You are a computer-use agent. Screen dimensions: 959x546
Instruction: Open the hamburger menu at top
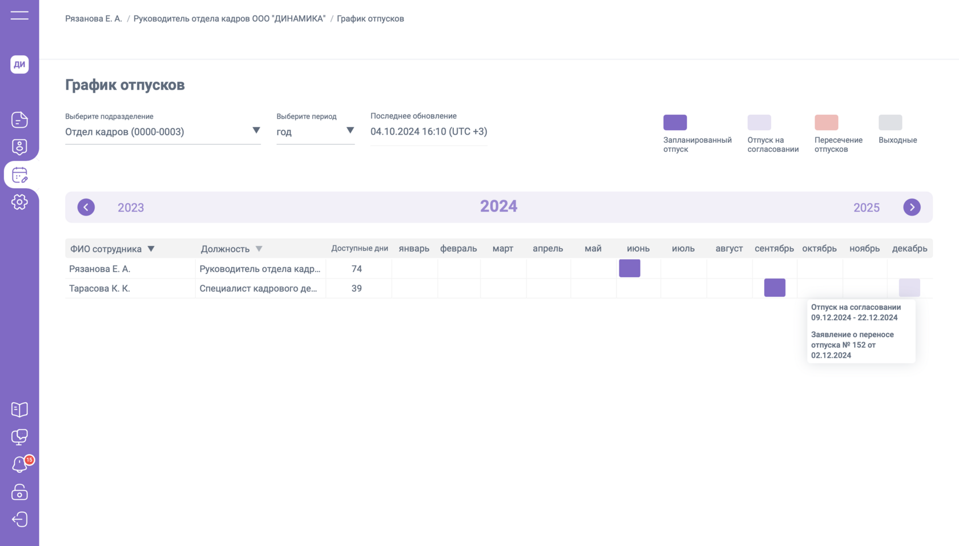19,15
